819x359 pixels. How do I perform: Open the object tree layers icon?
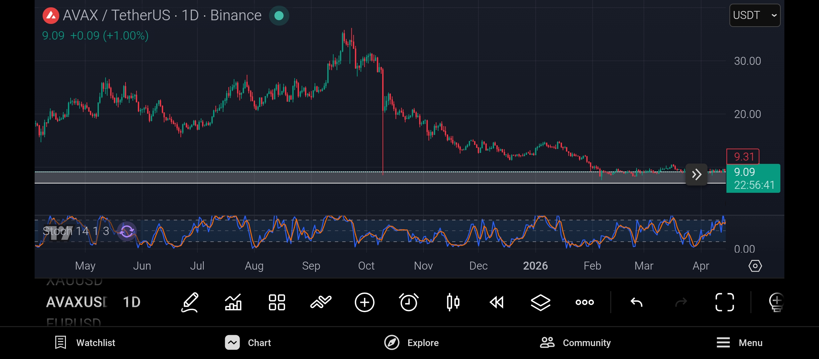540,302
